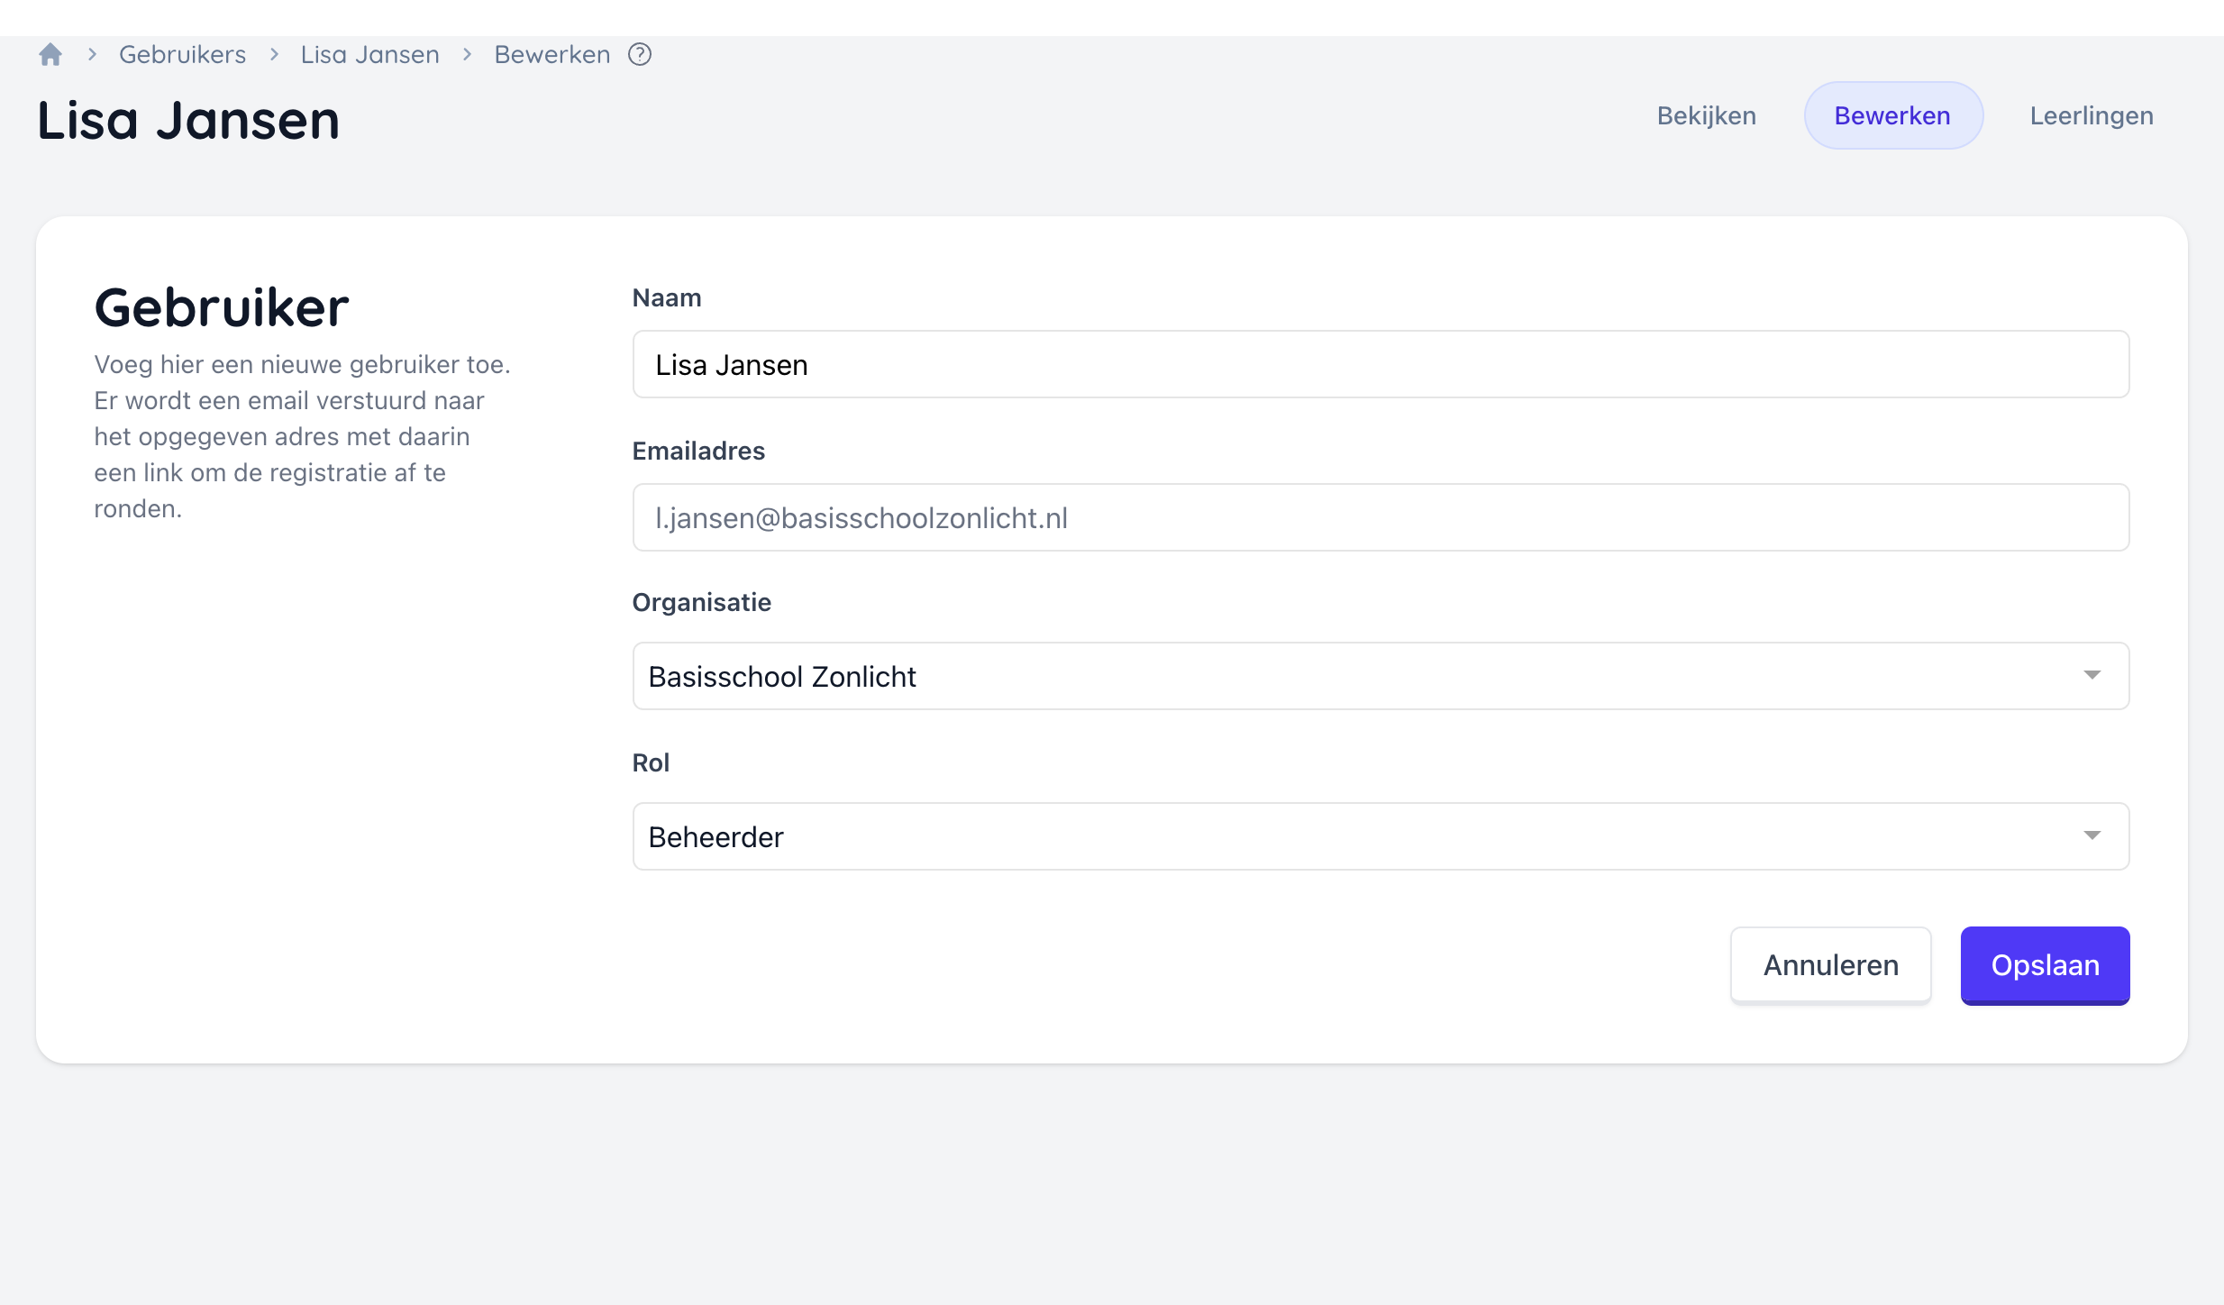Click the arrow on the Organisatie select
Screen dimensions: 2224x1305
point(2092,675)
